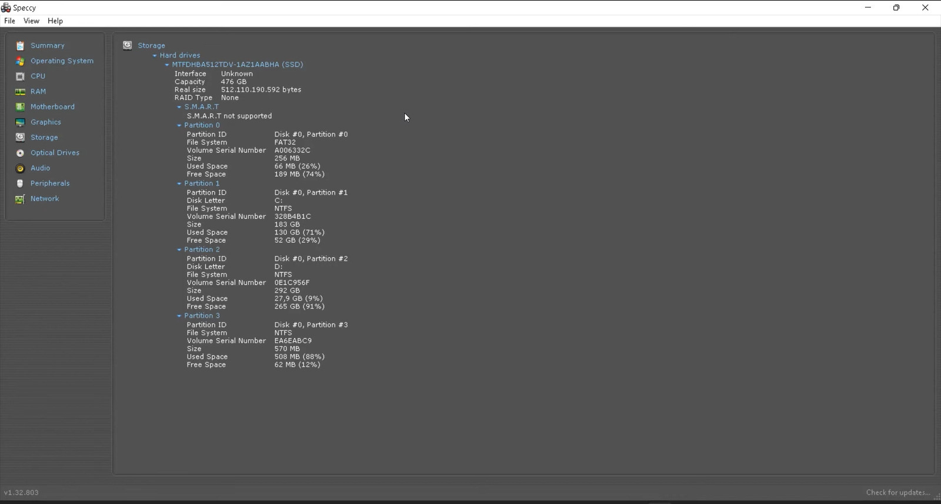Open the File menu
The height and width of the screenshot is (504, 941).
pos(9,21)
